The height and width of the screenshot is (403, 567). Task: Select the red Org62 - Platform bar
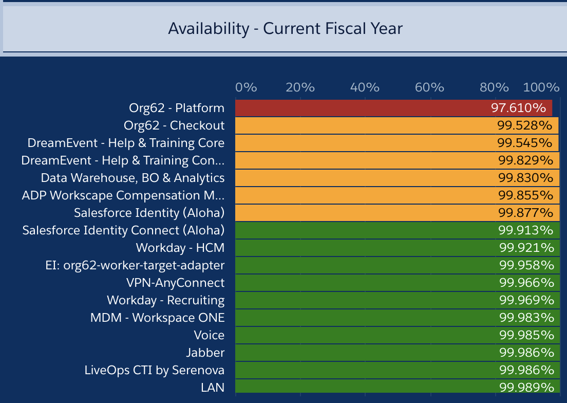click(393, 108)
